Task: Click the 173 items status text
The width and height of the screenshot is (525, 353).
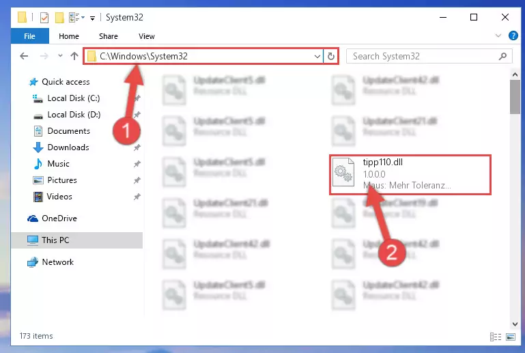Action: point(36,336)
